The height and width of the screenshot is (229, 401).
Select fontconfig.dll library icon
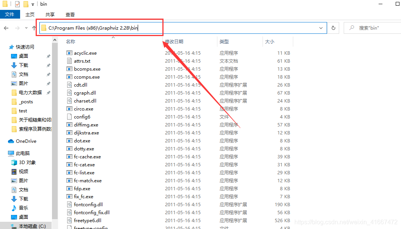pyautogui.click(x=69, y=204)
